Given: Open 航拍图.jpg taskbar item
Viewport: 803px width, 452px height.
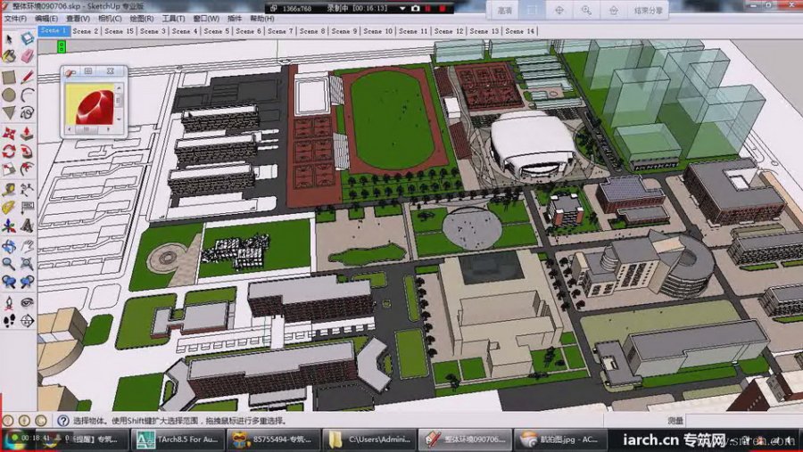Looking at the screenshot, I should (559, 440).
